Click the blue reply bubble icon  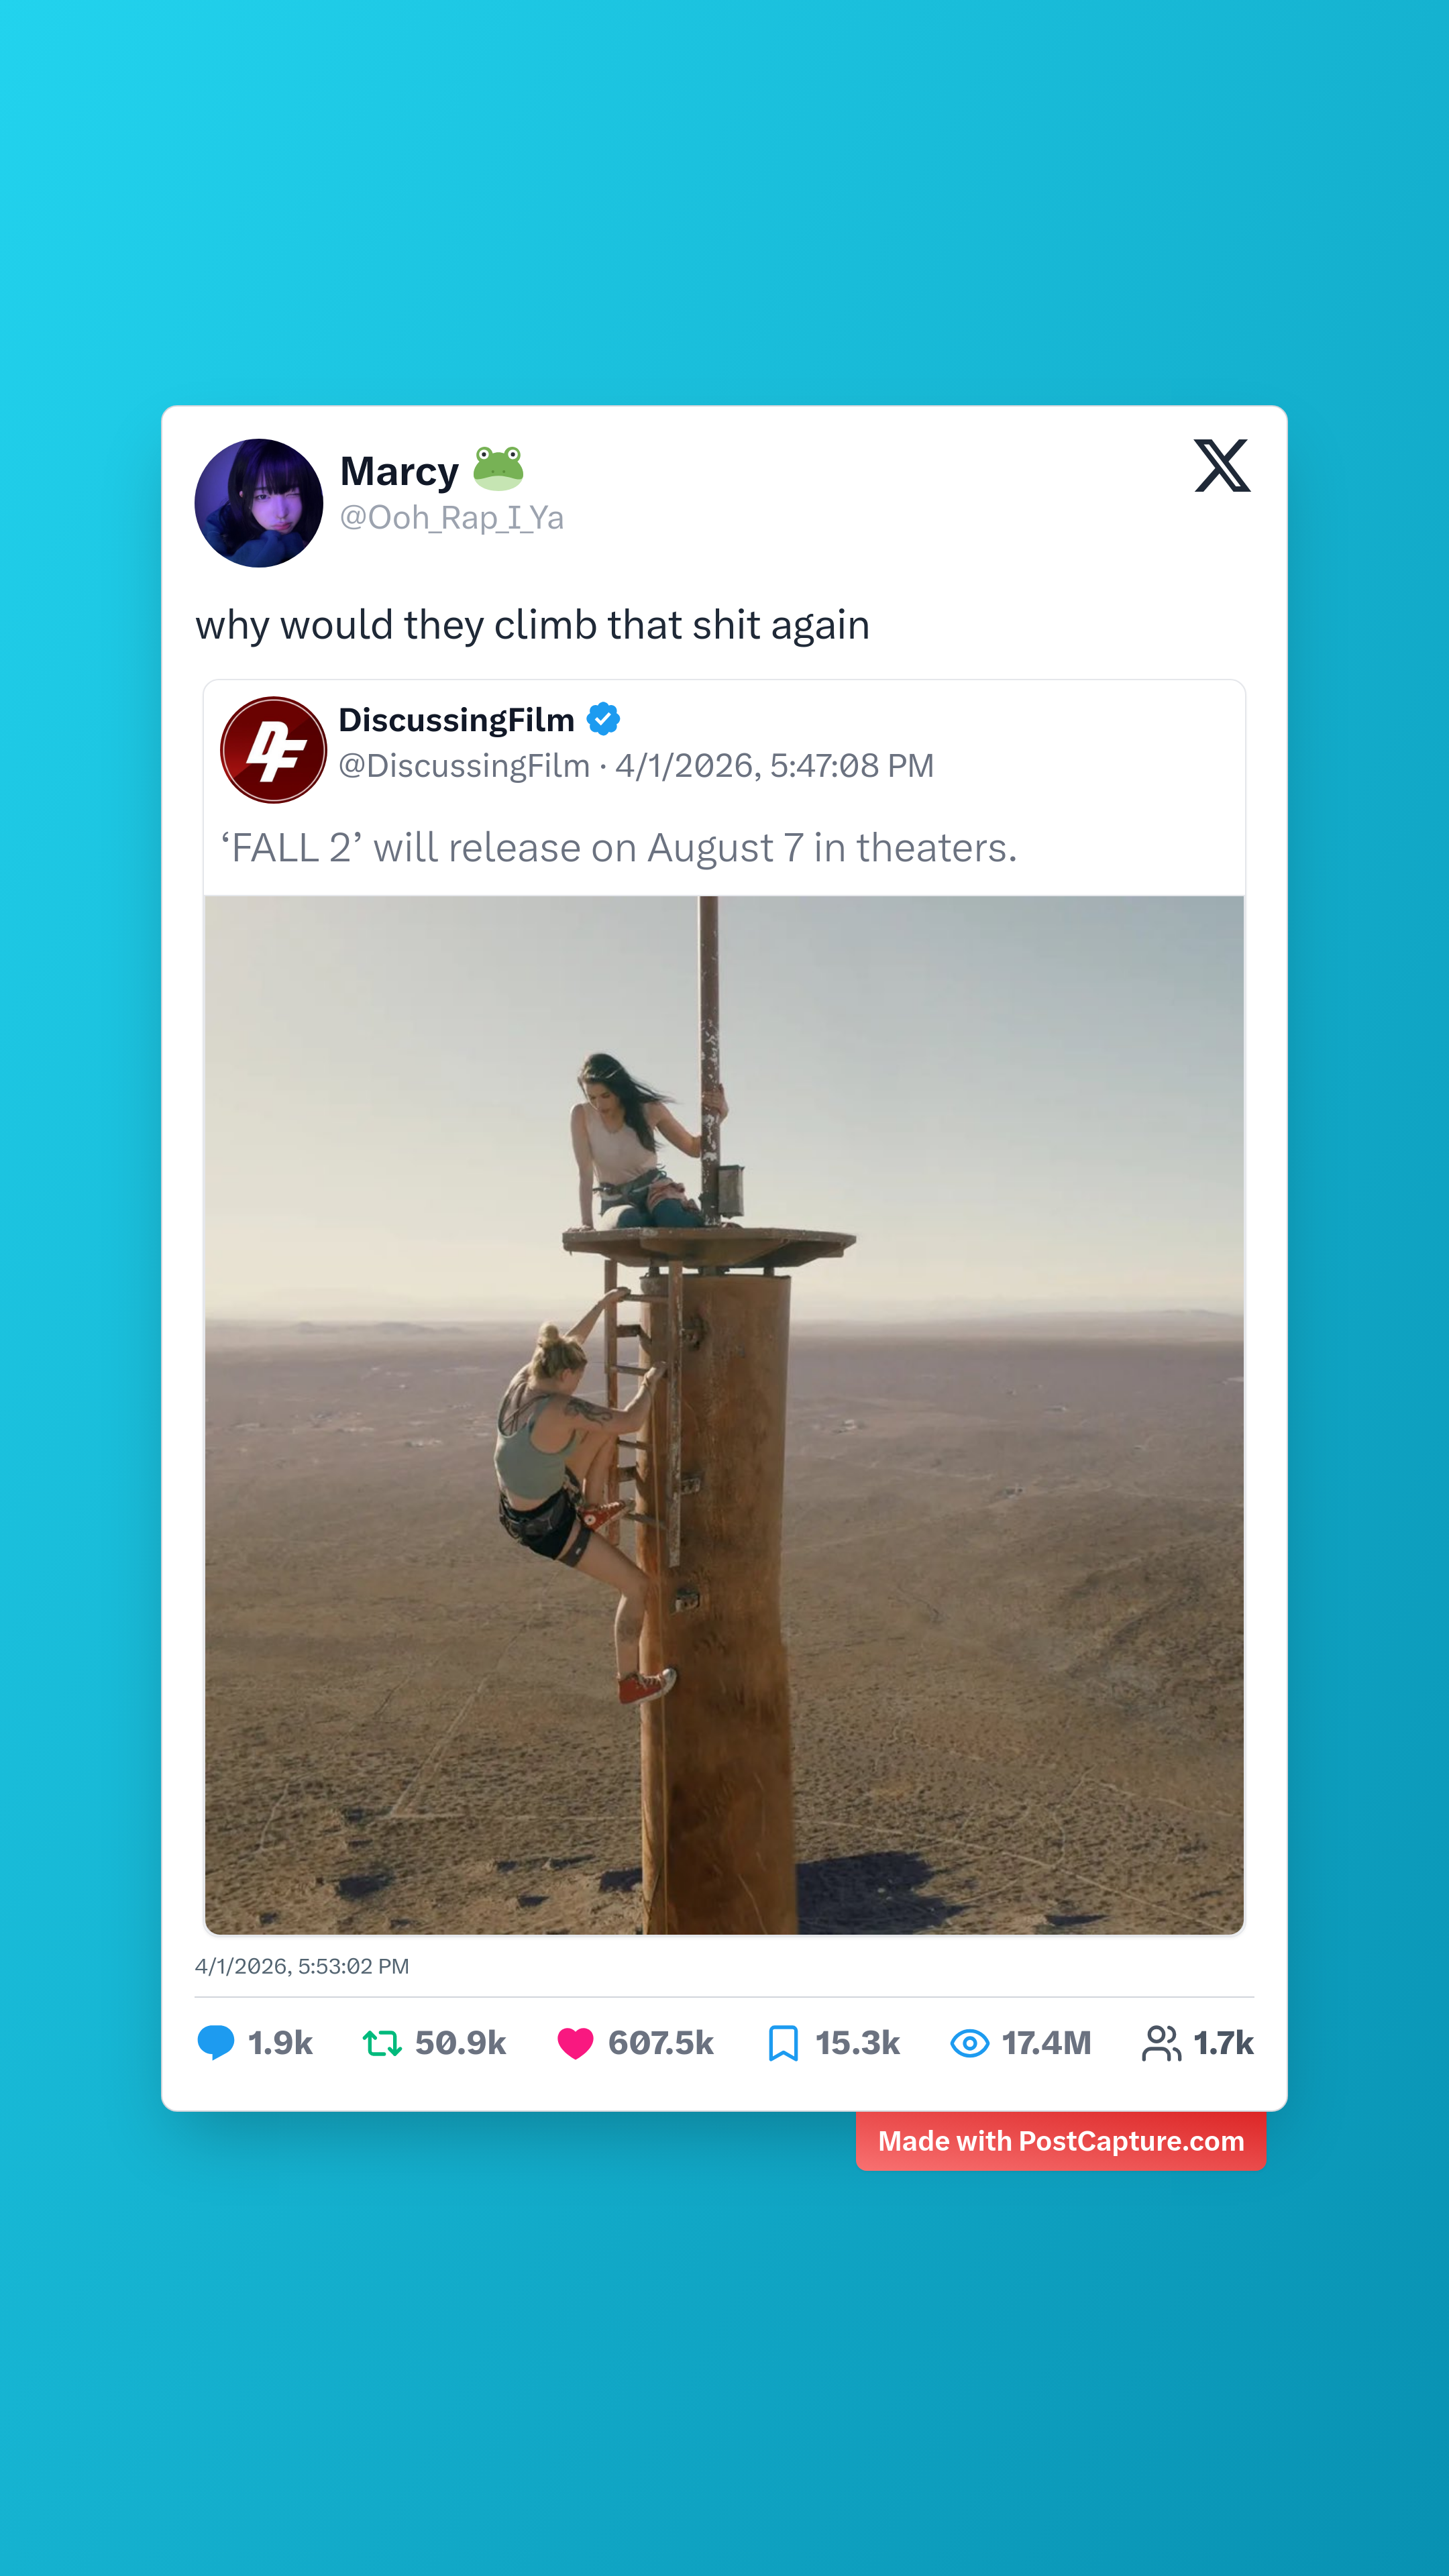click(216, 2043)
